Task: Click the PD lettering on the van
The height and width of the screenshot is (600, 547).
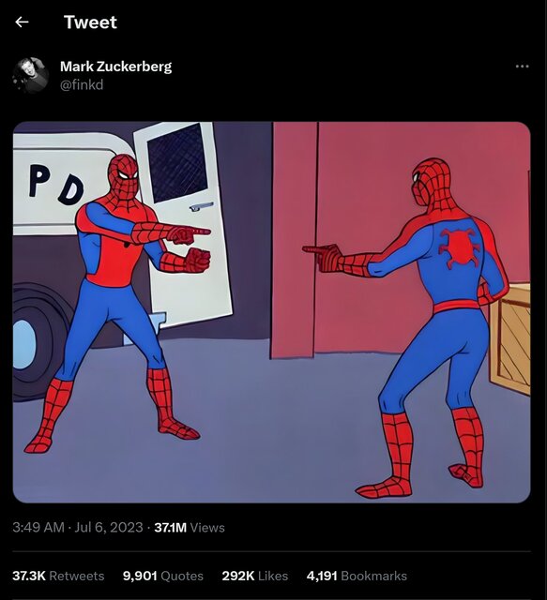Action: coord(56,184)
